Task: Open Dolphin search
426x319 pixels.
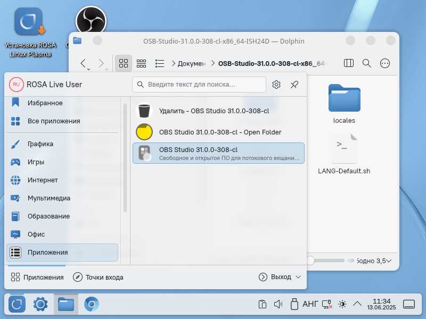Action: 366,63
